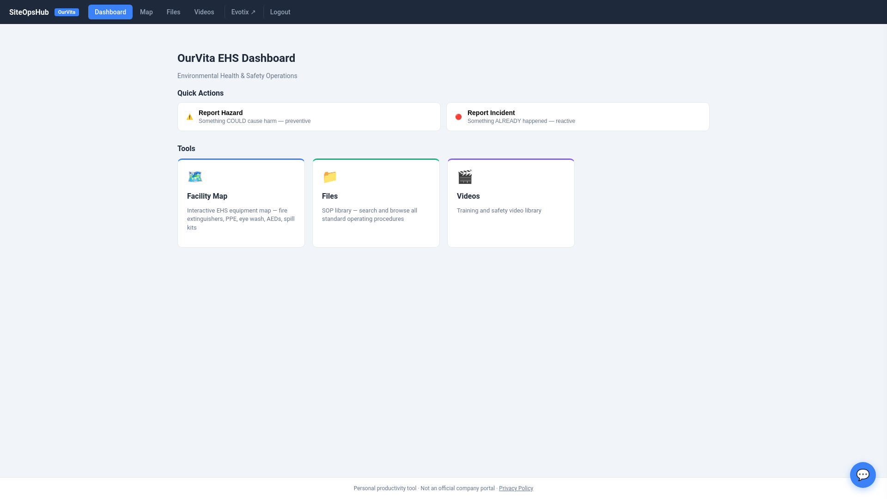The image size is (887, 499).
Task: Click the OurVita badge in header
Action: pos(67,12)
